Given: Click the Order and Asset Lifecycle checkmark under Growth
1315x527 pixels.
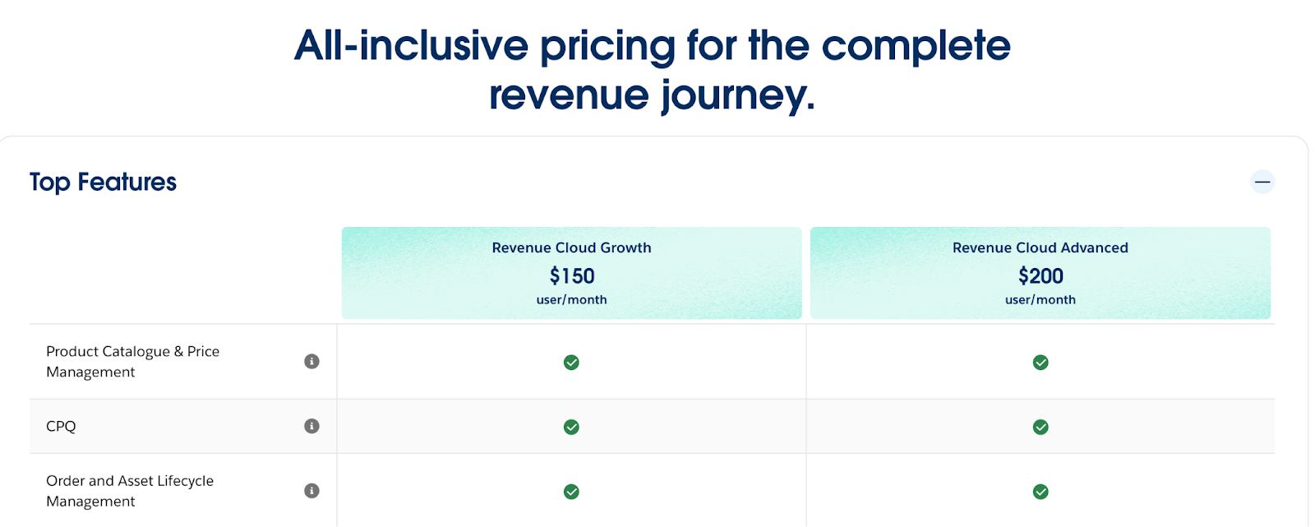Looking at the screenshot, I should (x=571, y=491).
